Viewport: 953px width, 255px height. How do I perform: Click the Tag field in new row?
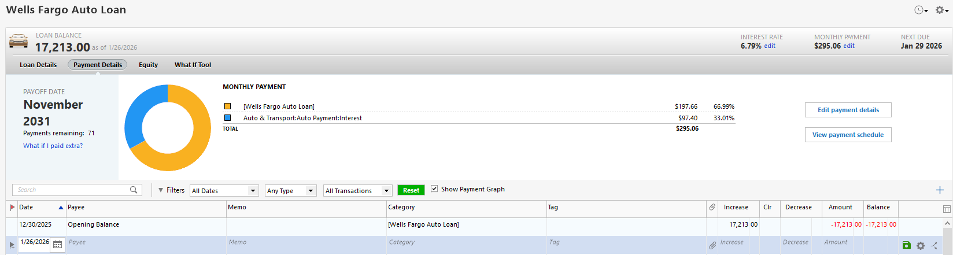(626, 244)
